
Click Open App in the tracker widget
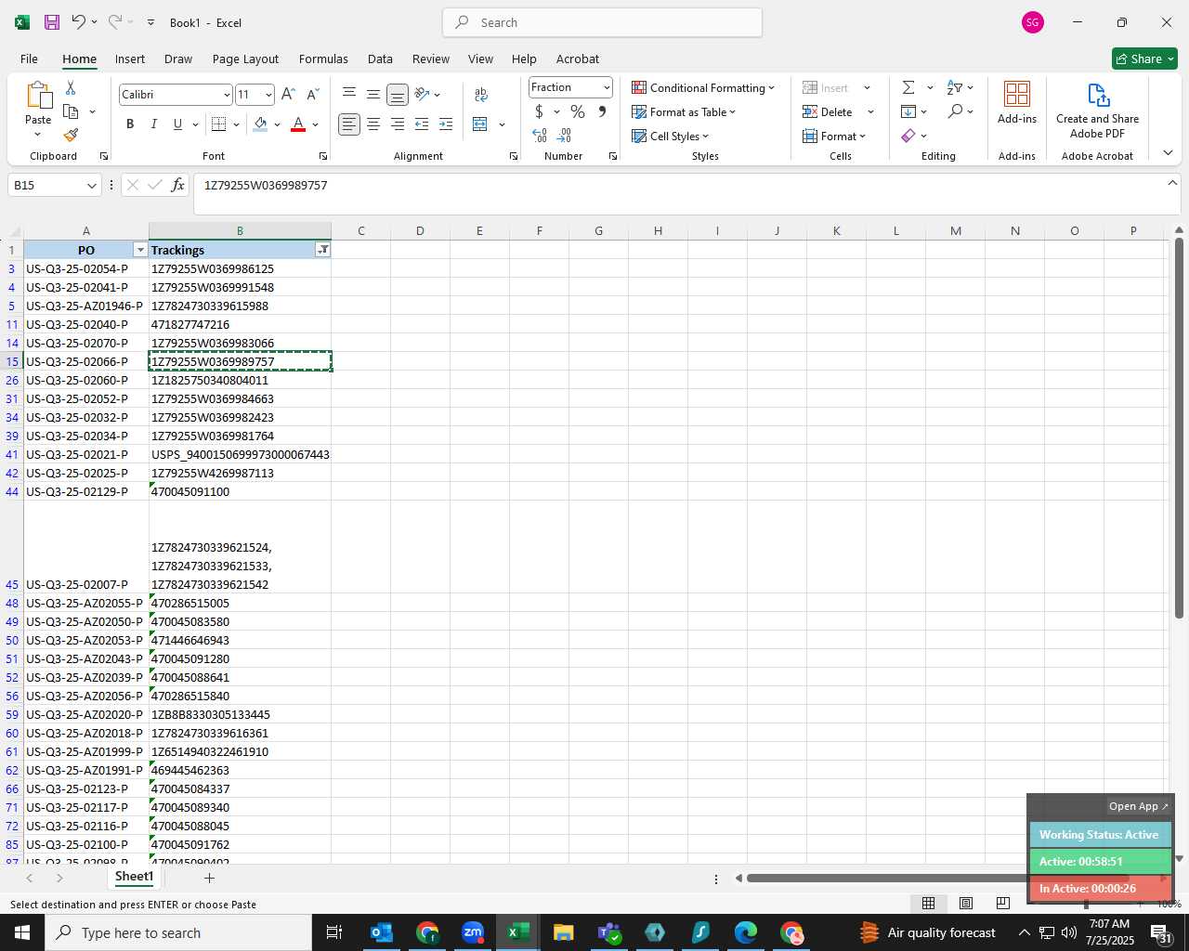pyautogui.click(x=1138, y=806)
